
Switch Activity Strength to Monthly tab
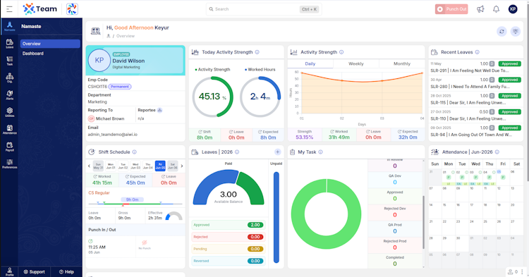(402, 63)
